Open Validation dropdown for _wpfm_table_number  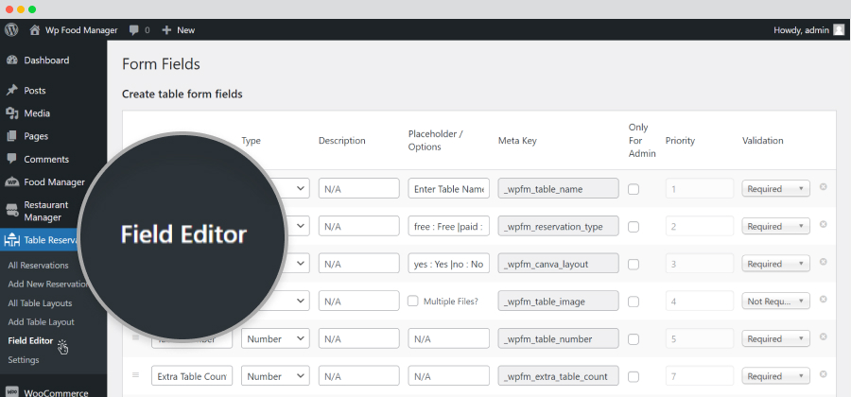[x=775, y=338]
